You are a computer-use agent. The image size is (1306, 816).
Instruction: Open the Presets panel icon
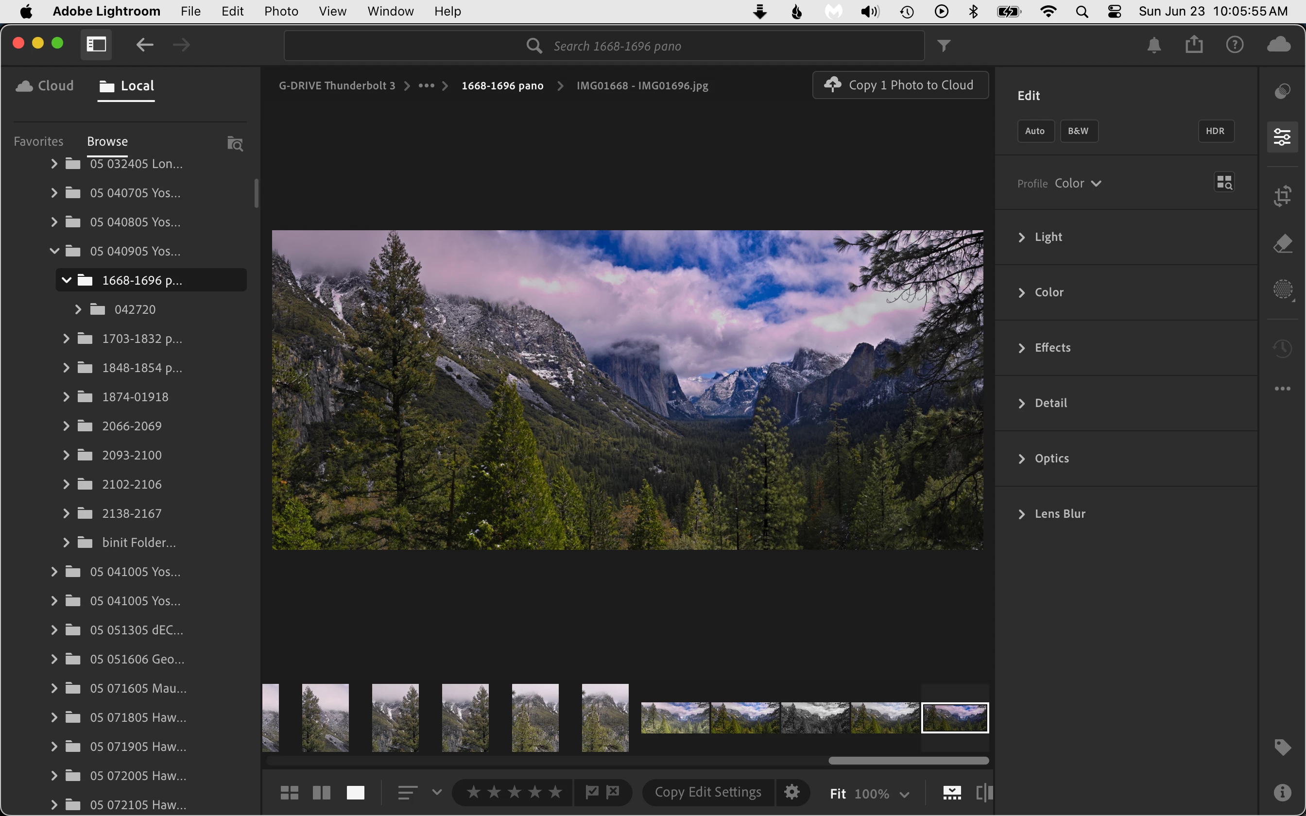click(1282, 91)
